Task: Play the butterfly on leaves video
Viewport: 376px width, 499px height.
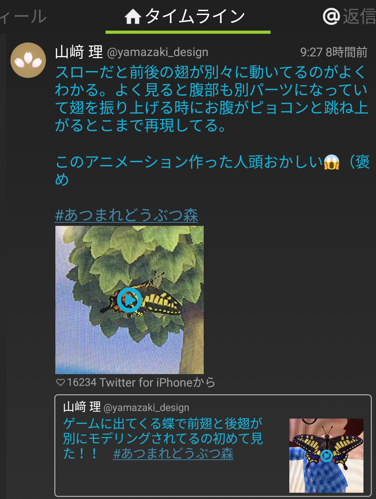Action: tap(130, 300)
